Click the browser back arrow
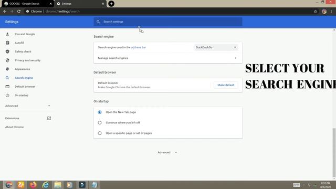 (5, 12)
